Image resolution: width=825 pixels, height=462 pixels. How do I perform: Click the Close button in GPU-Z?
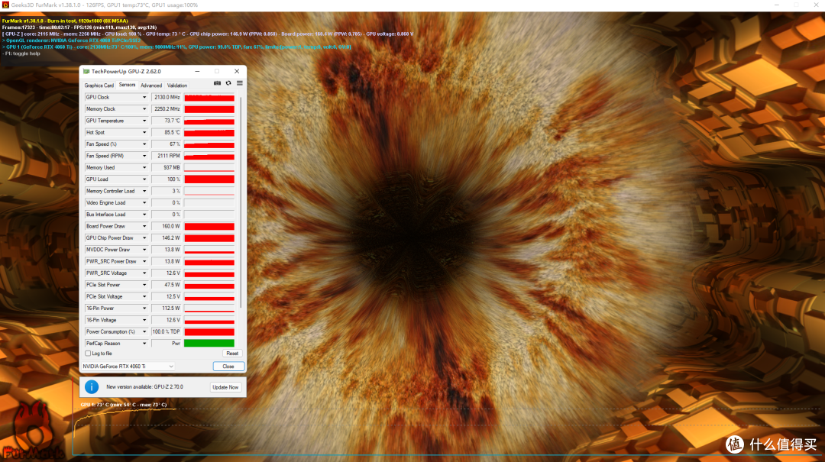228,367
